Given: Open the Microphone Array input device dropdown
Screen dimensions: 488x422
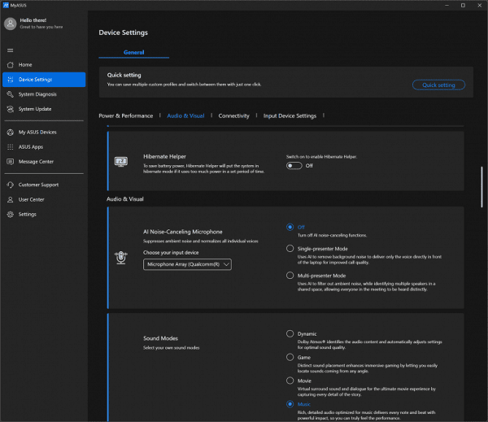Looking at the screenshot, I should [x=187, y=264].
